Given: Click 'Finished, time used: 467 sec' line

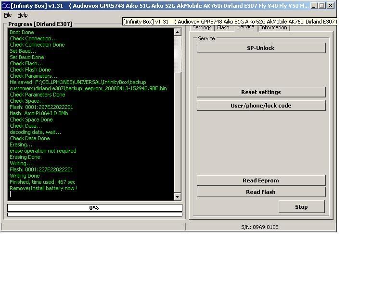Looking at the screenshot, I should [x=42, y=182].
